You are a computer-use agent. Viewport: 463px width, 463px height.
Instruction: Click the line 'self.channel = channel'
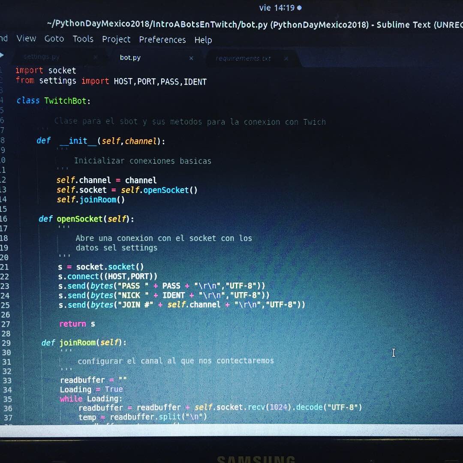106,180
